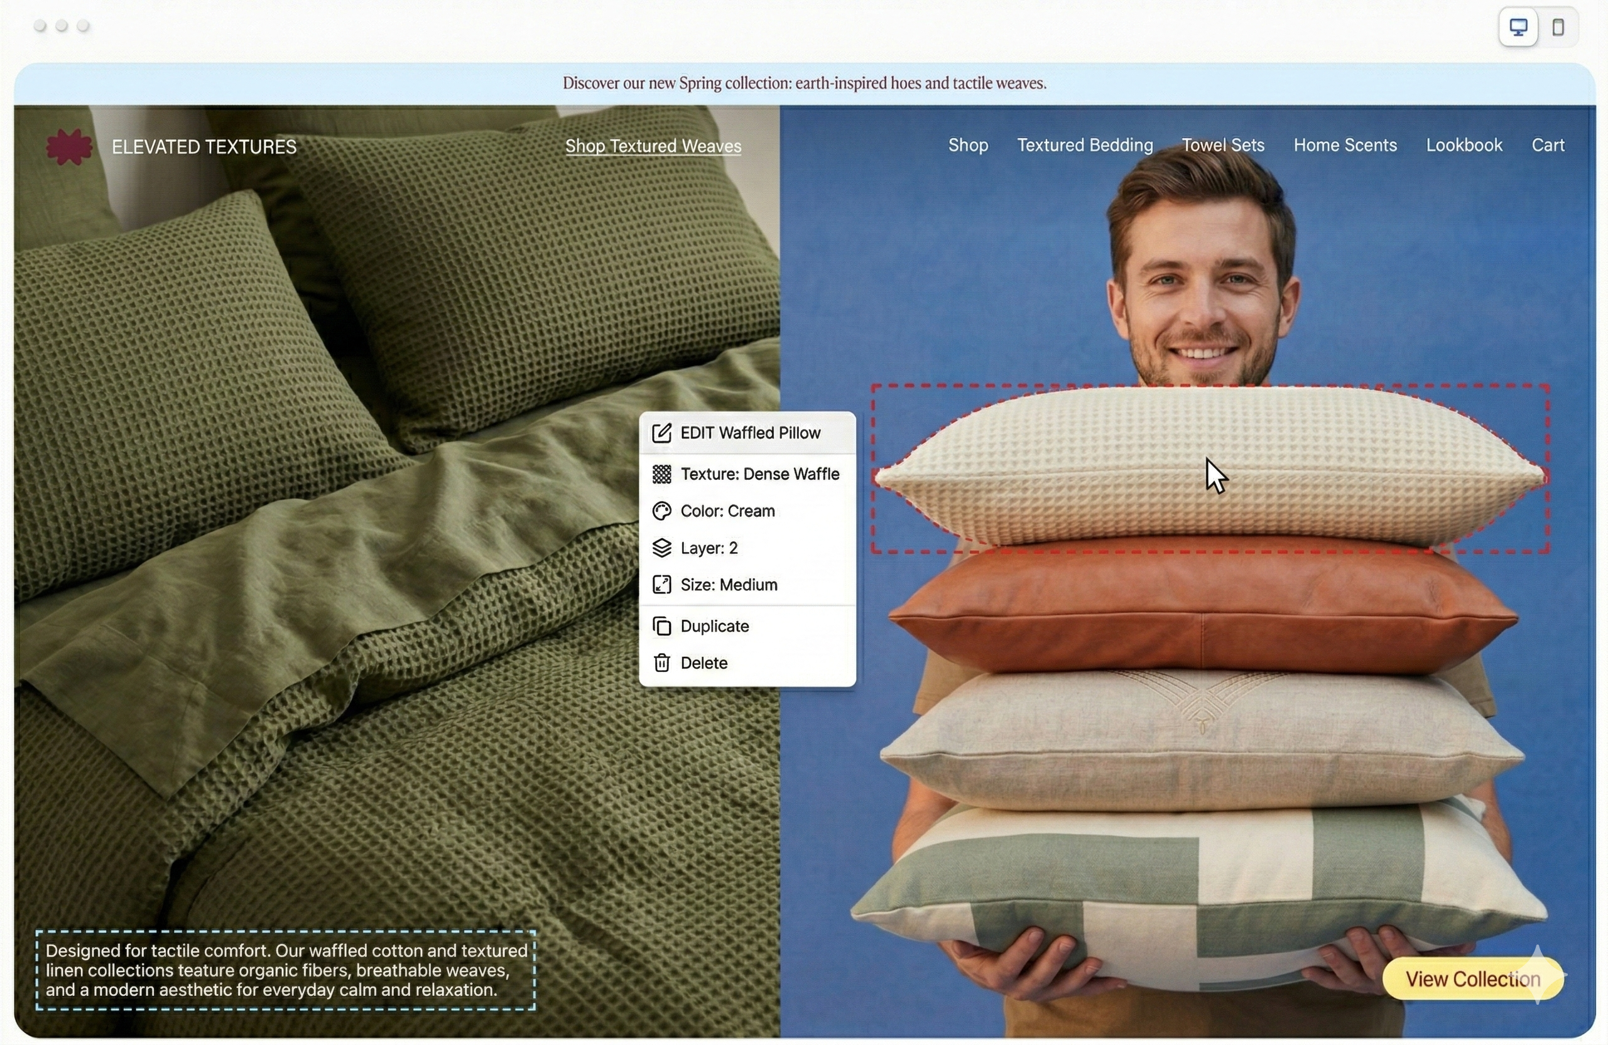This screenshot has height=1045, width=1608.
Task: Click the layers stack icon beside Layer: 2
Action: [662, 548]
